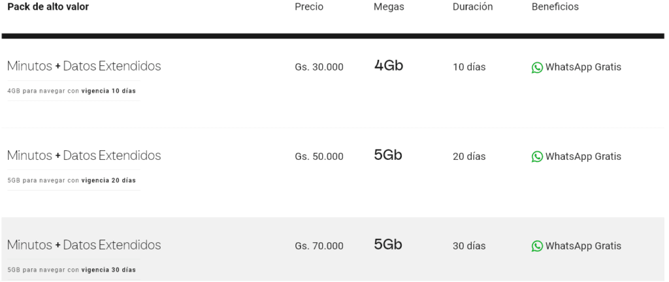The height and width of the screenshot is (282, 669).
Task: Open the Minutos + Datos Extendidos 10 días pack
Action: pos(84,66)
